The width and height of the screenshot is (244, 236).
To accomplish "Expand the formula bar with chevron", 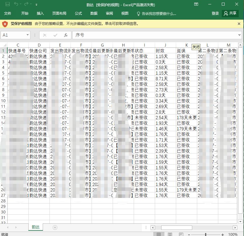I will point(240,35).
